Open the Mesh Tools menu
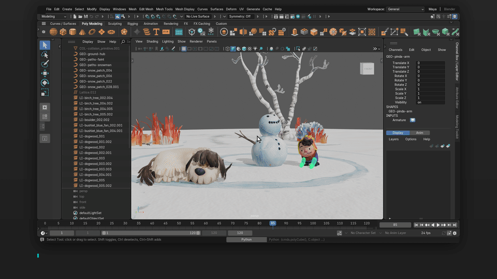 pyautogui.click(x=164, y=9)
